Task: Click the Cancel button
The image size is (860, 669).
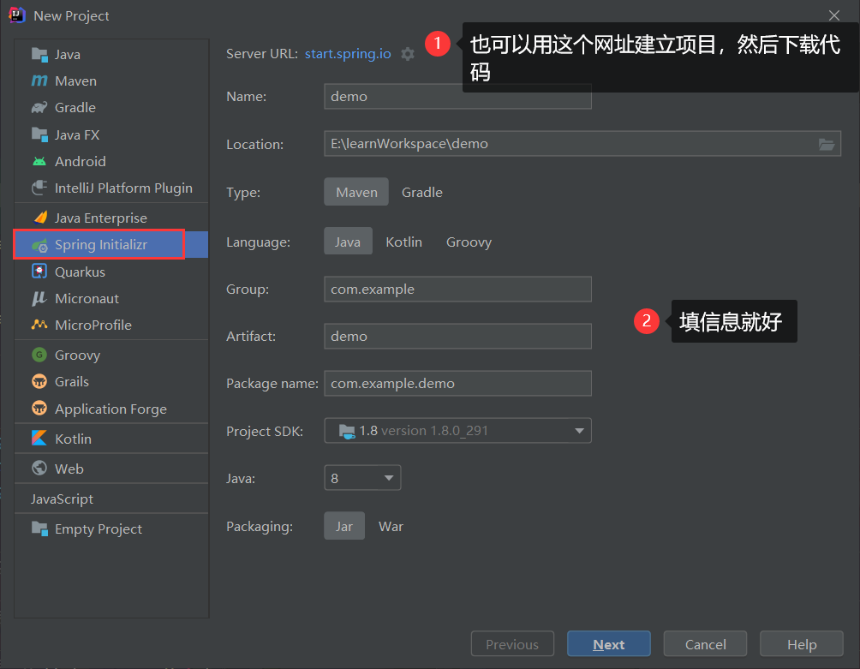Action: (x=705, y=644)
